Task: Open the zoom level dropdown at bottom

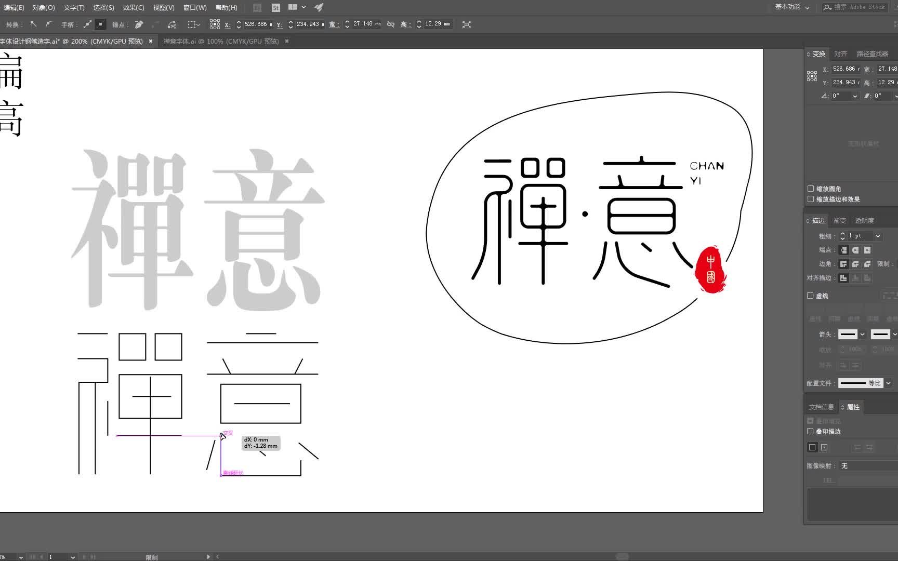Action: point(21,557)
